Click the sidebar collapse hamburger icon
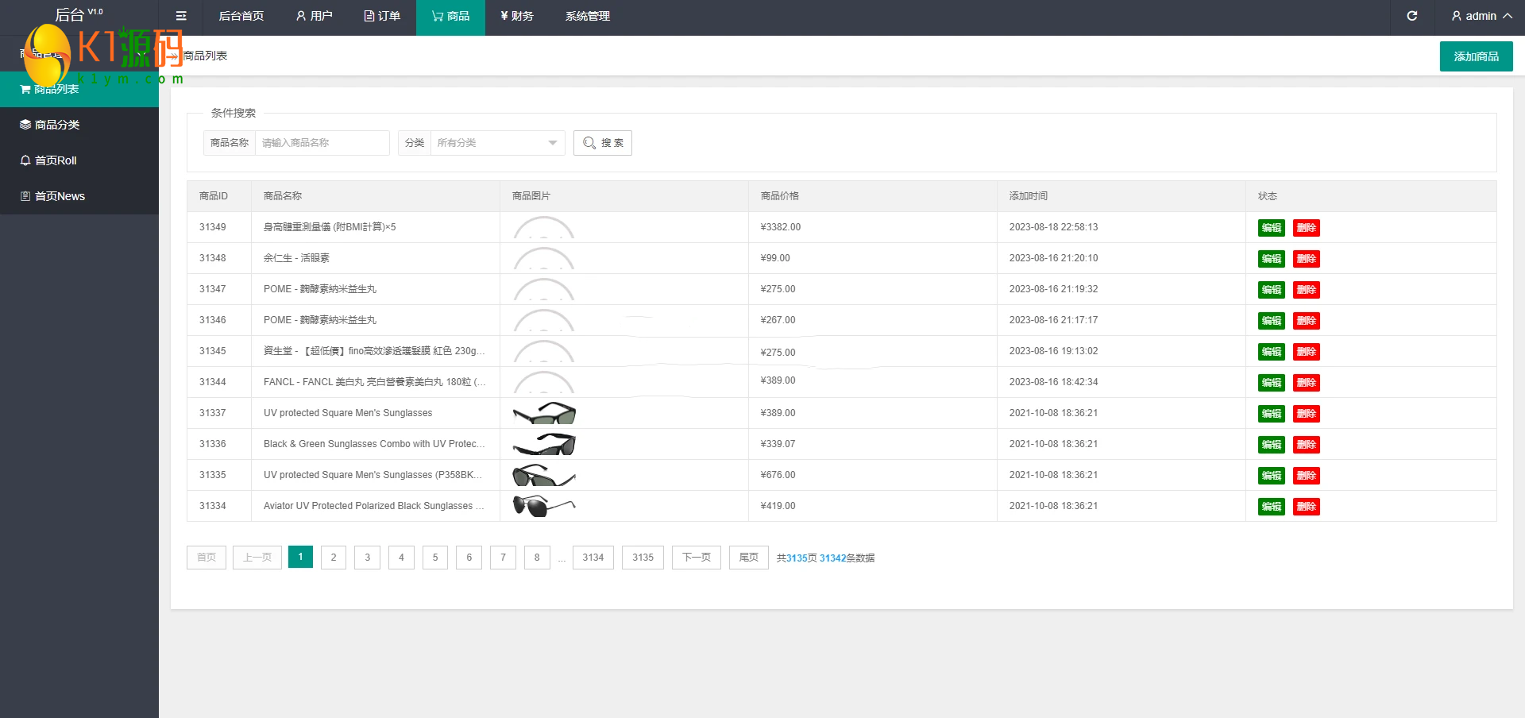The height and width of the screenshot is (718, 1525). 181,16
